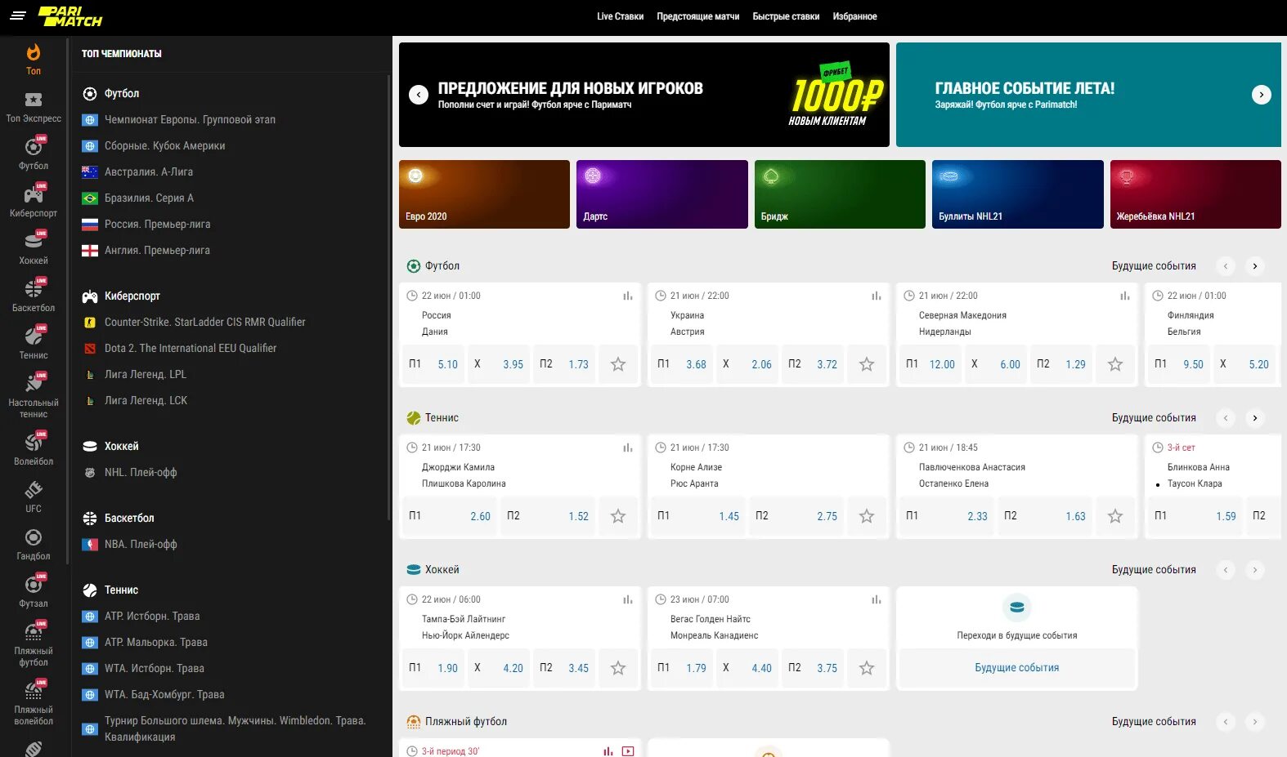The width and height of the screenshot is (1287, 757).
Task: Open Настольный теннис icon in sidebar
Action: [x=34, y=384]
